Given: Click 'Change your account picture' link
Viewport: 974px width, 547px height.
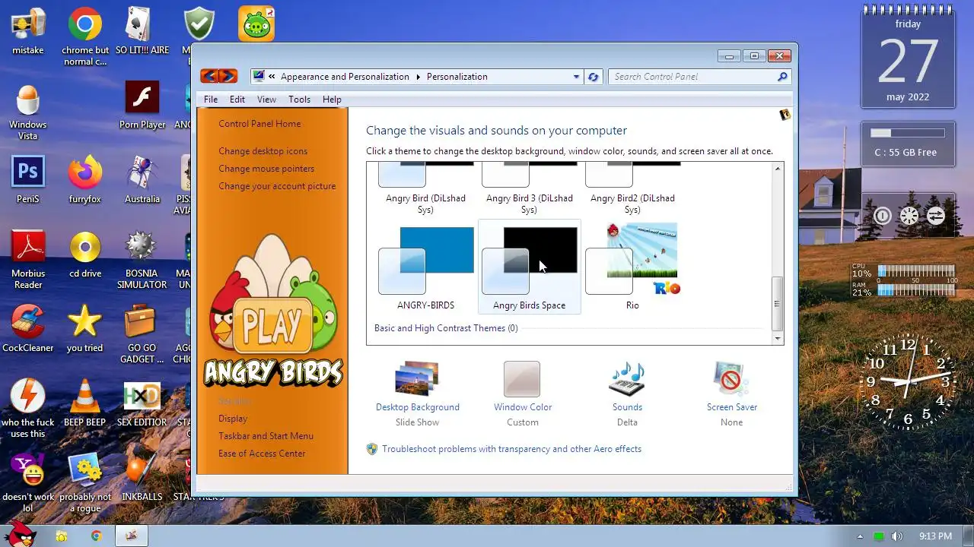Looking at the screenshot, I should 277,186.
